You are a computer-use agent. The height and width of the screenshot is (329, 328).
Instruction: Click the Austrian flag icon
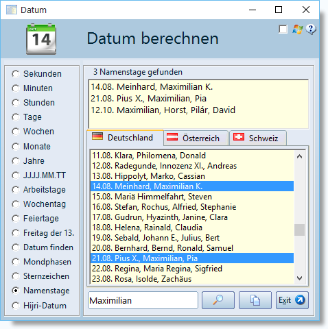pos(172,137)
